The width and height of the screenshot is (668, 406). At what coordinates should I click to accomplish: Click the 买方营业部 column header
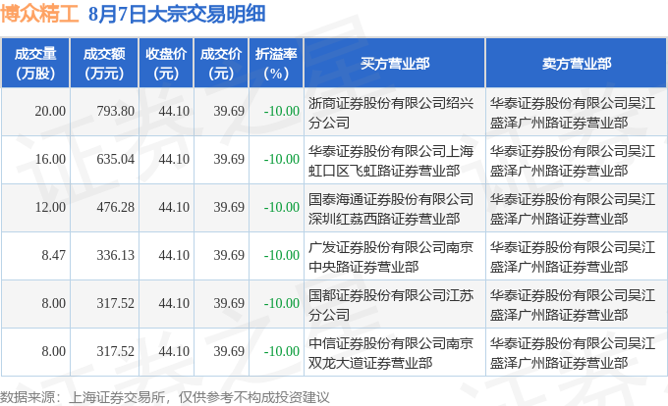tap(395, 64)
